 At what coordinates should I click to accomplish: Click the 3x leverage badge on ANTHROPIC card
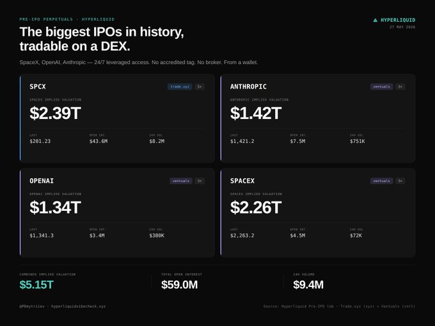[x=400, y=86]
